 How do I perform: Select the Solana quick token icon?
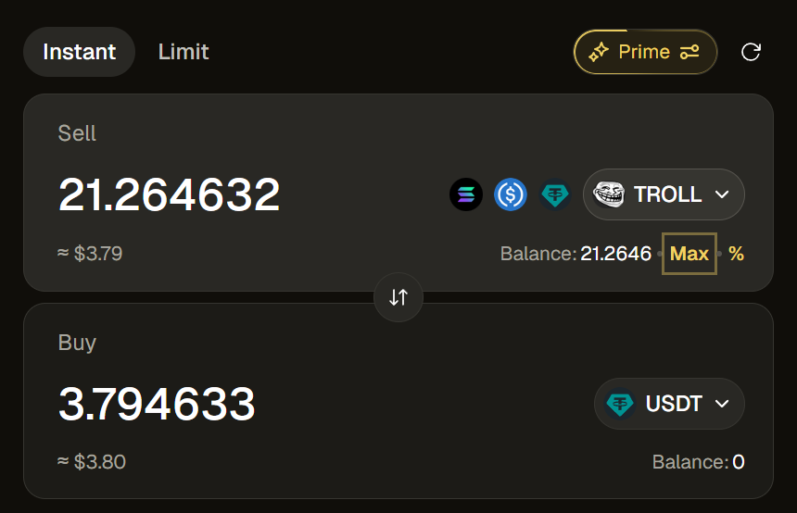pos(466,194)
